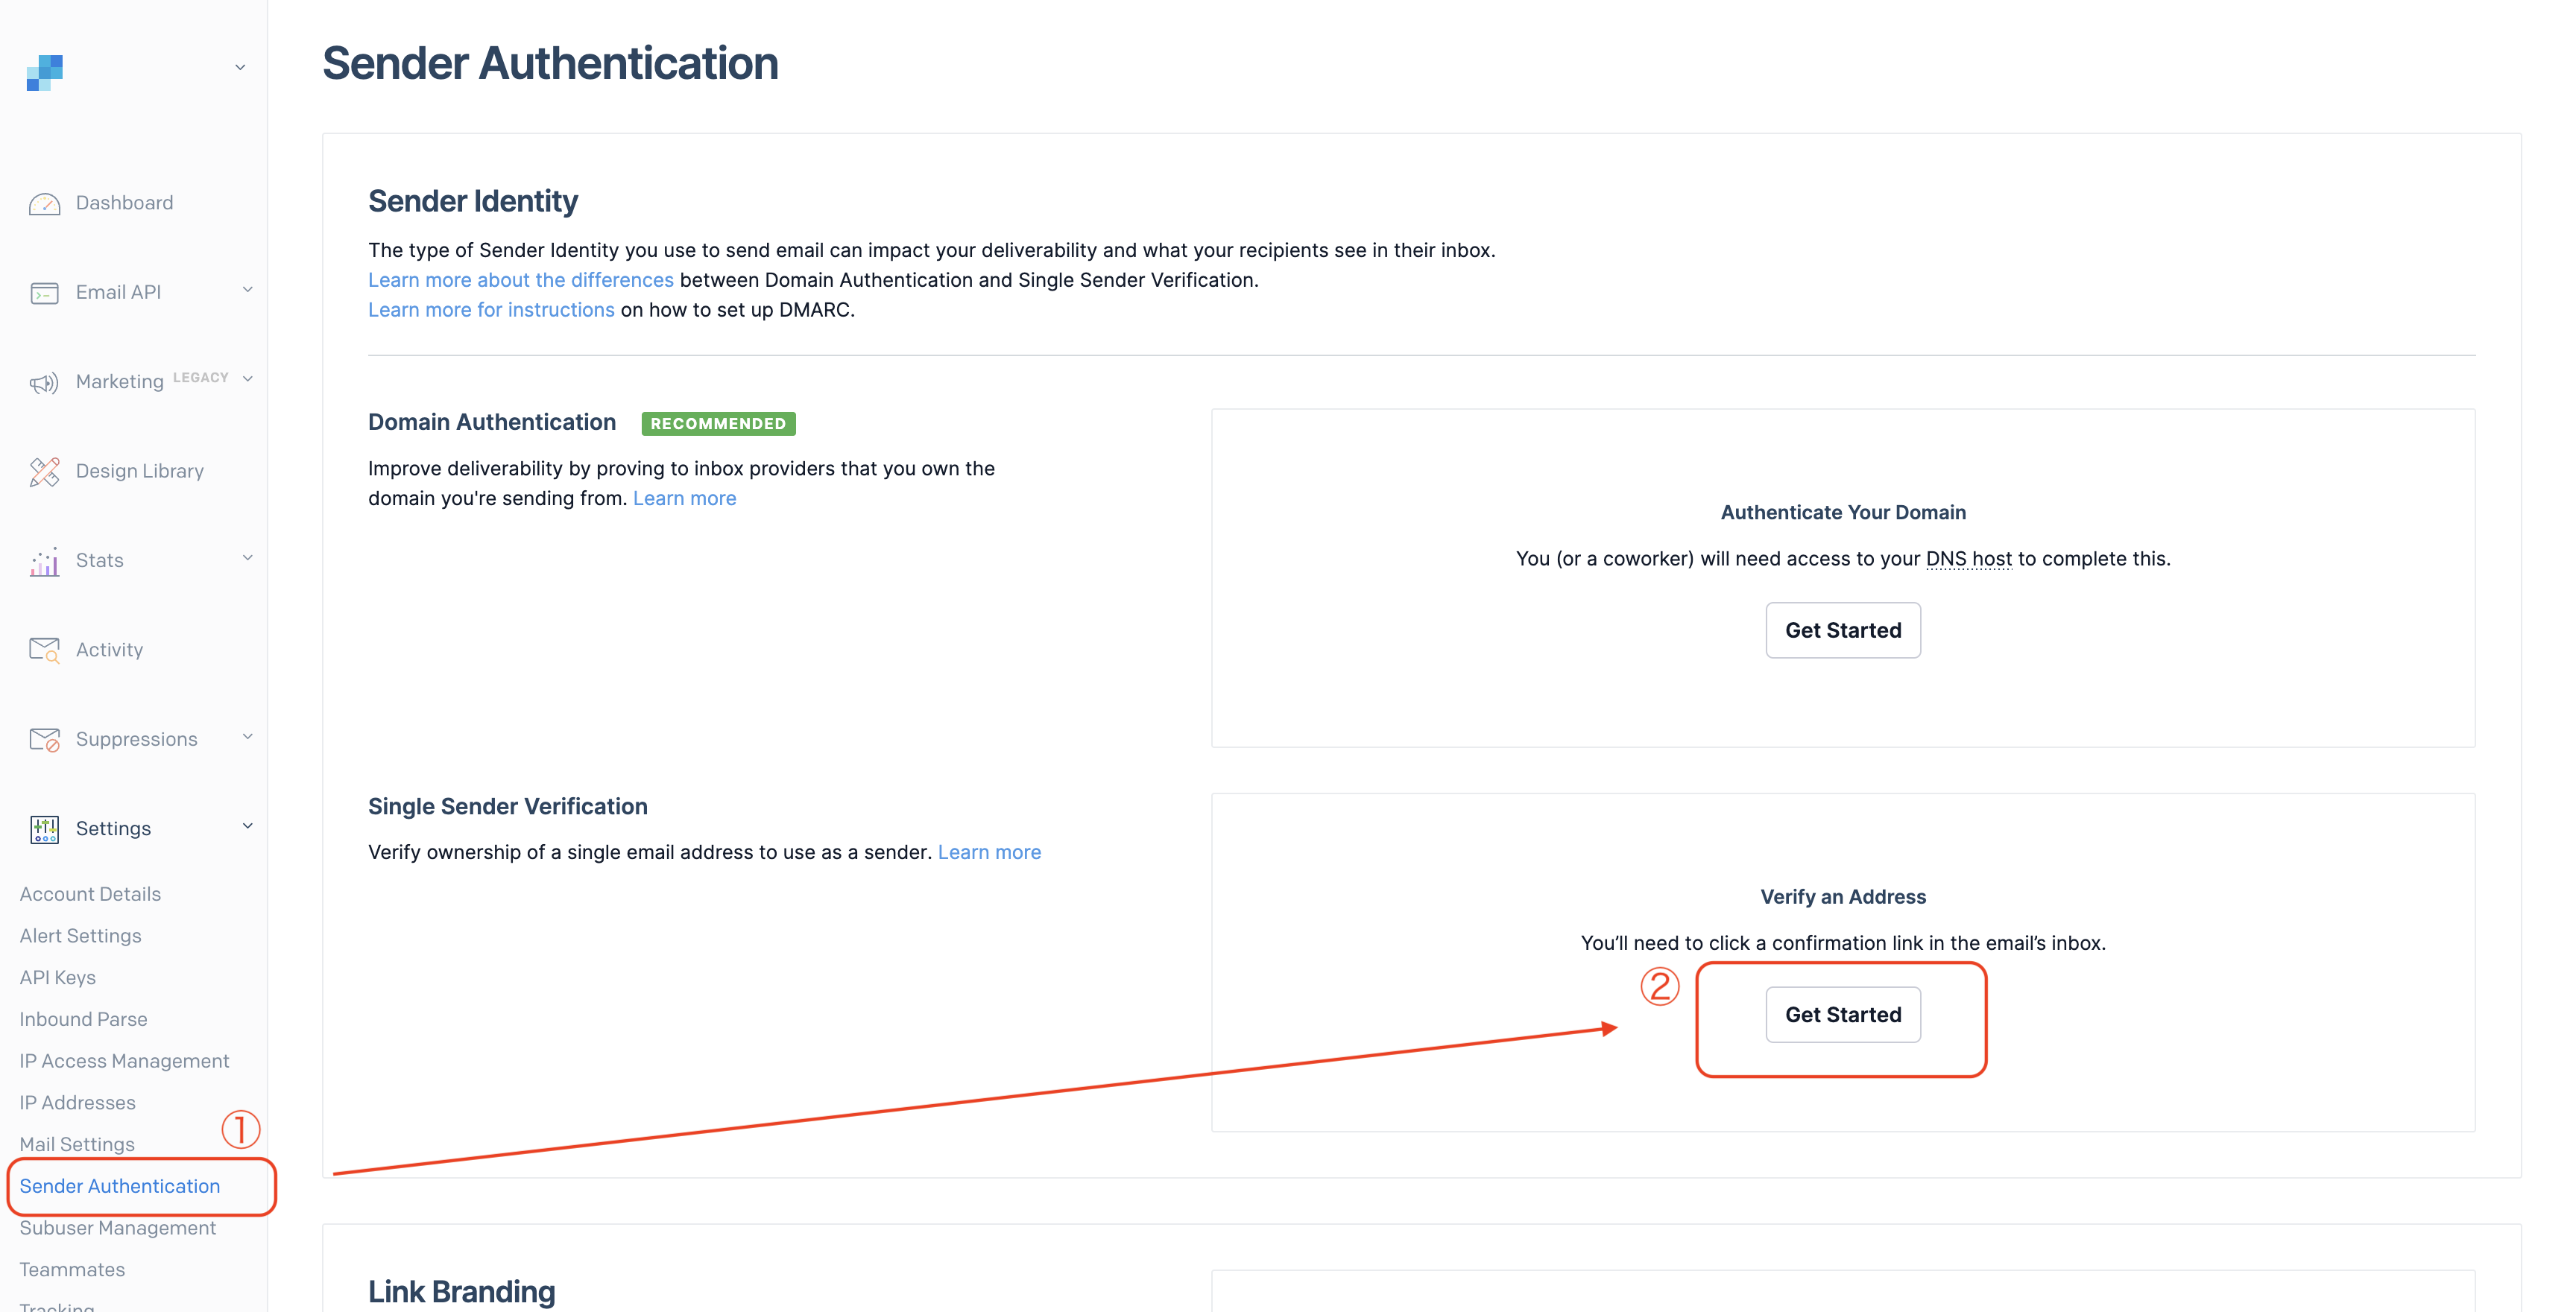Expand the Email API submenu chevron
Screen dimensions: 2576x1312
coord(247,290)
